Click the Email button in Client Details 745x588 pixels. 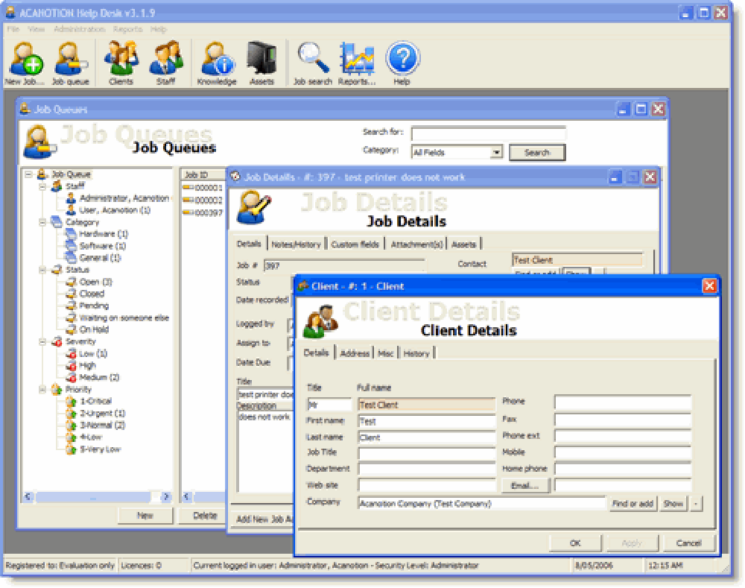point(526,485)
